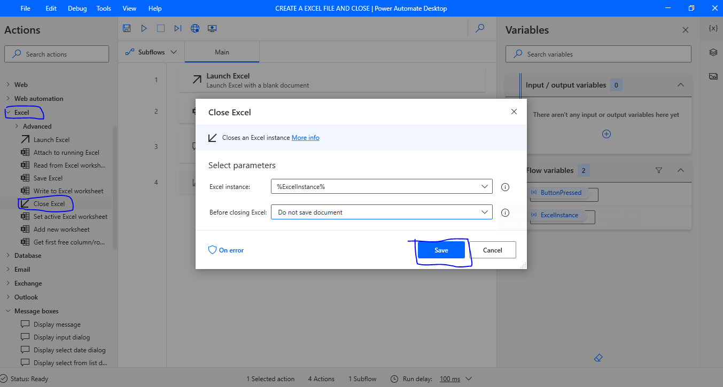This screenshot has width=723, height=387.
Task: Open the Variables pane {x} icon
Action: pos(713,28)
